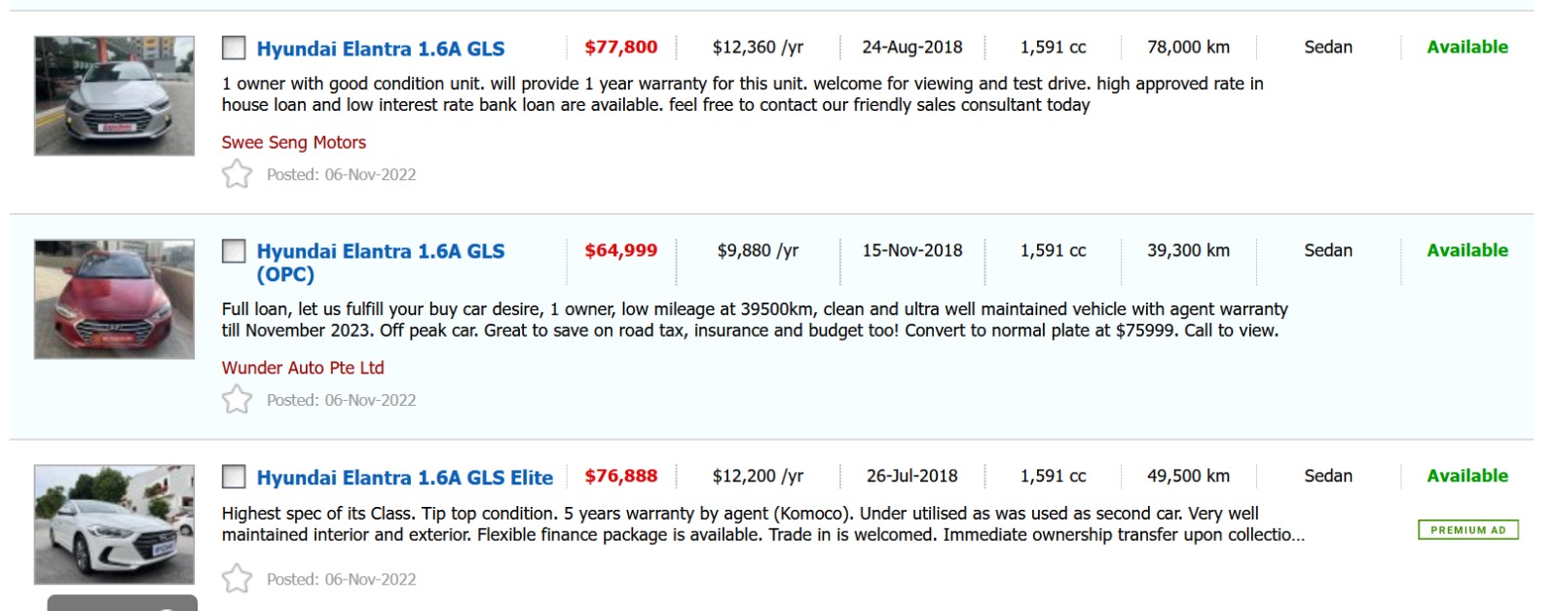Click the $64,999 price of OPC car
This screenshot has height=611, width=1558.
click(620, 250)
